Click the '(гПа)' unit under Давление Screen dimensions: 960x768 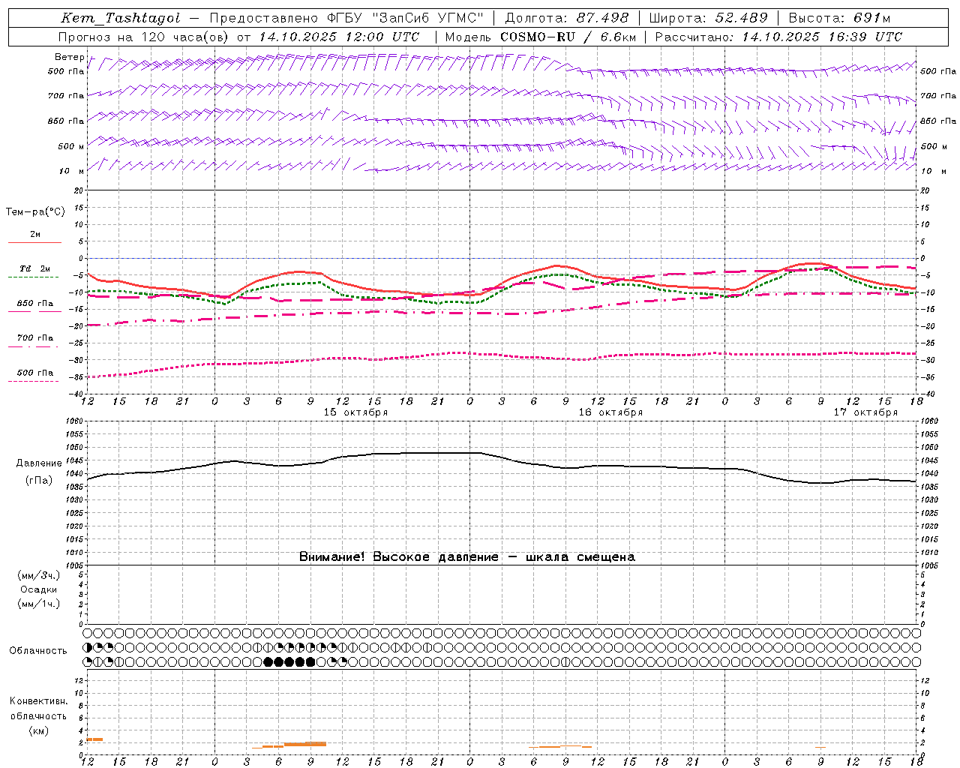(39, 481)
